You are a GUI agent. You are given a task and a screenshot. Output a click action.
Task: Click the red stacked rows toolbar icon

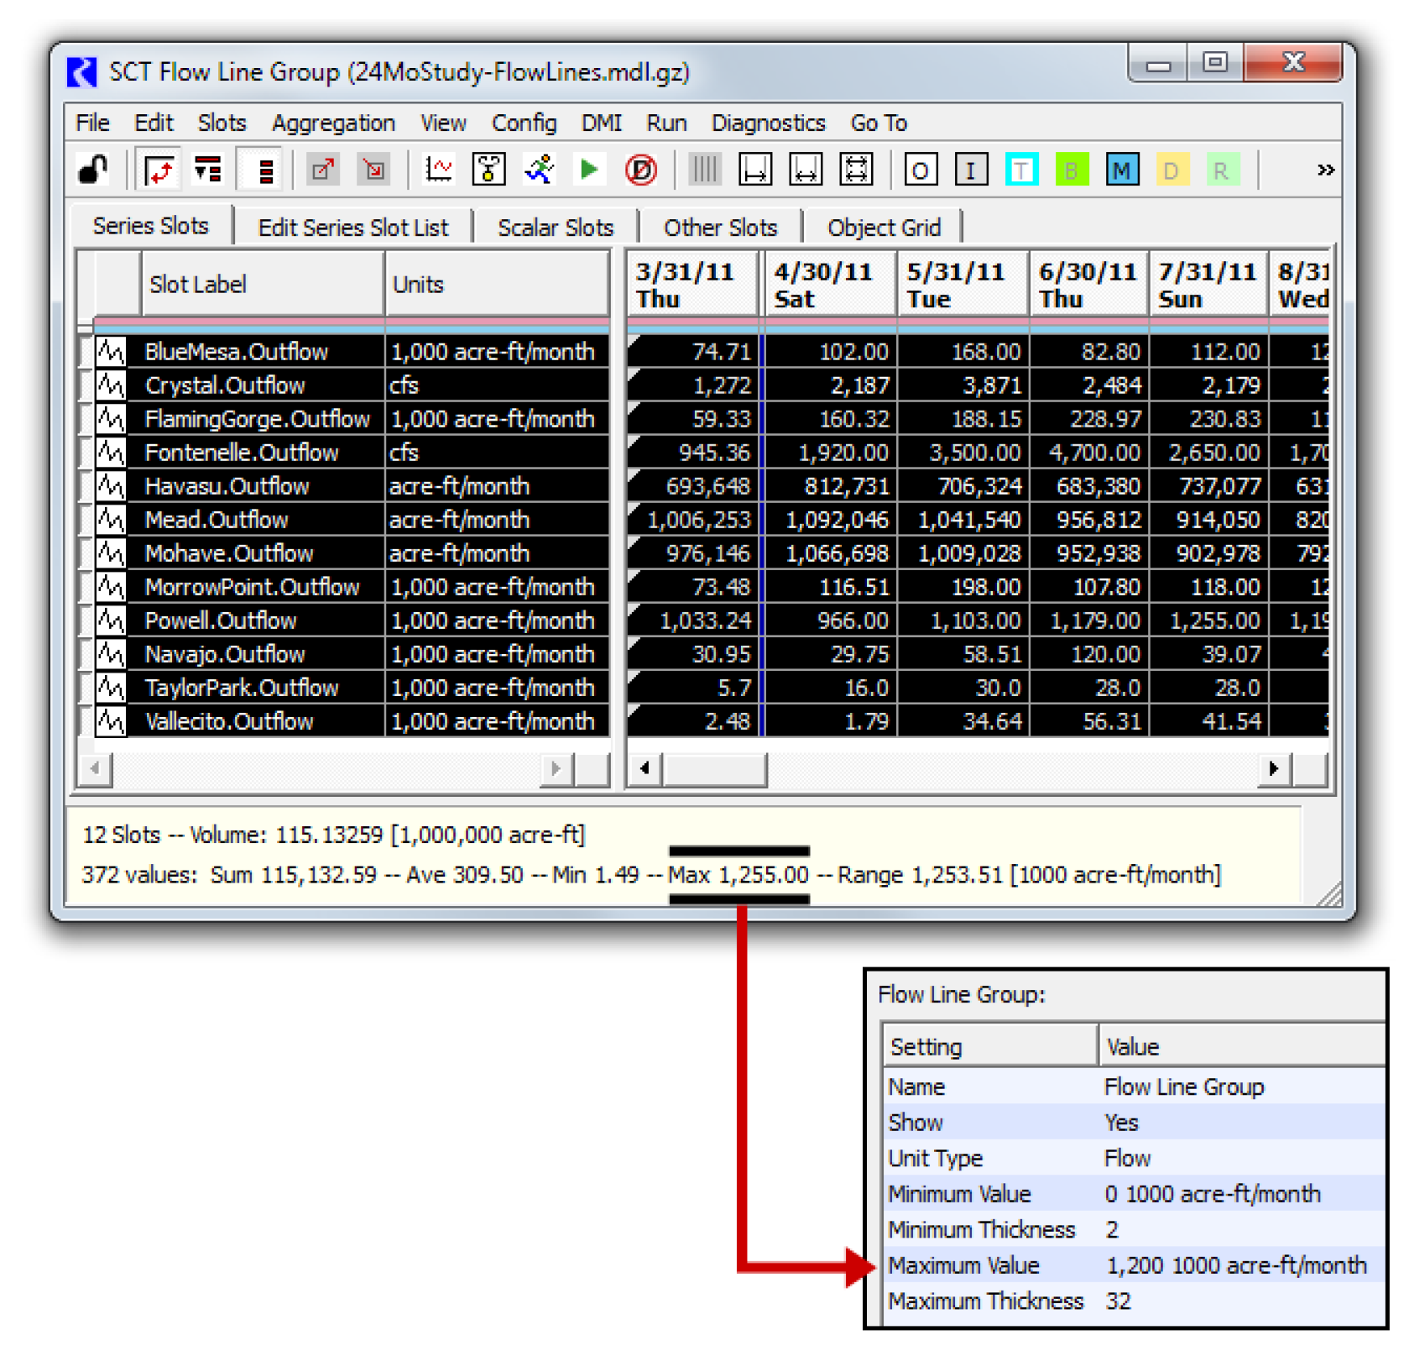[265, 170]
